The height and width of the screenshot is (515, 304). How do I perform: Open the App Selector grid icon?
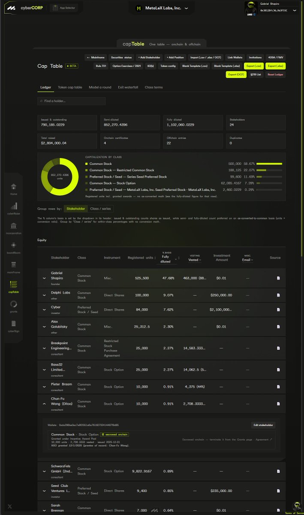coord(56,8)
